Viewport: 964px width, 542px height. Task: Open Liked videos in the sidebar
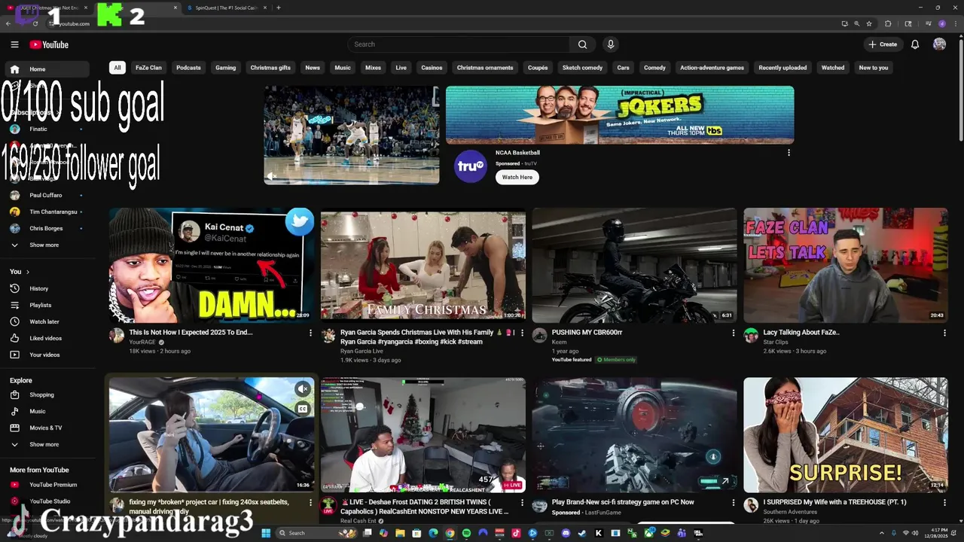pos(48,338)
